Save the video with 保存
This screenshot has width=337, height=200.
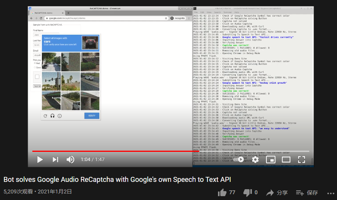click(x=307, y=193)
